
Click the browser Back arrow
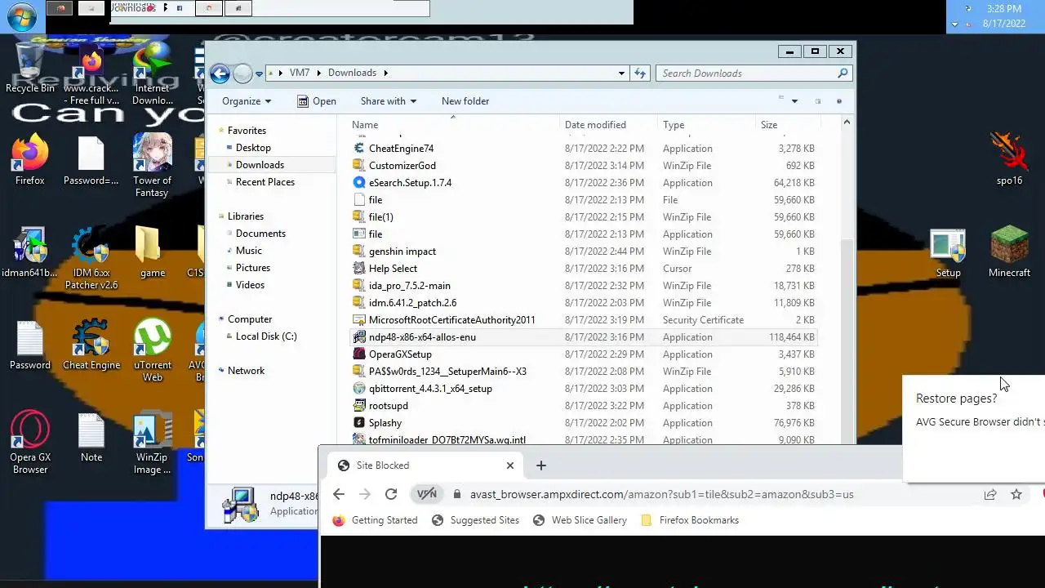click(339, 494)
